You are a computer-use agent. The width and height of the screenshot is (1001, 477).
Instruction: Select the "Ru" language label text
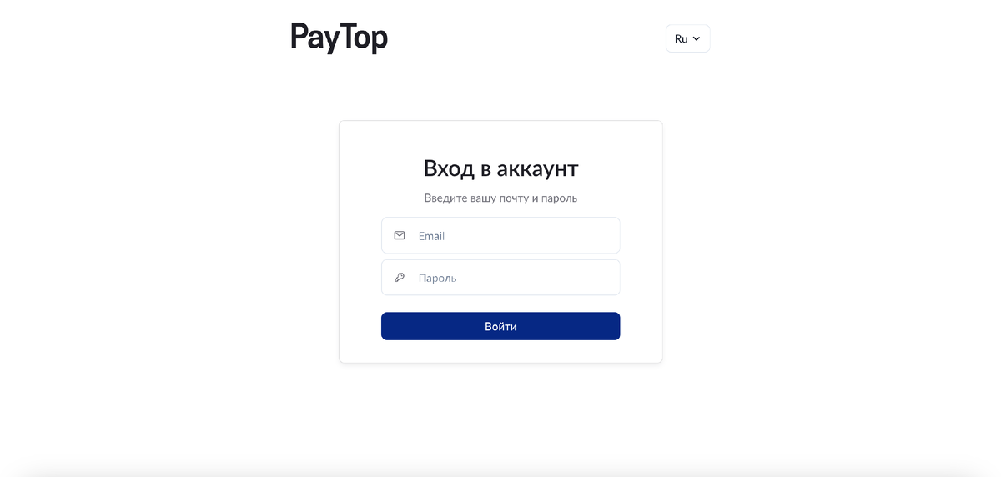point(681,38)
